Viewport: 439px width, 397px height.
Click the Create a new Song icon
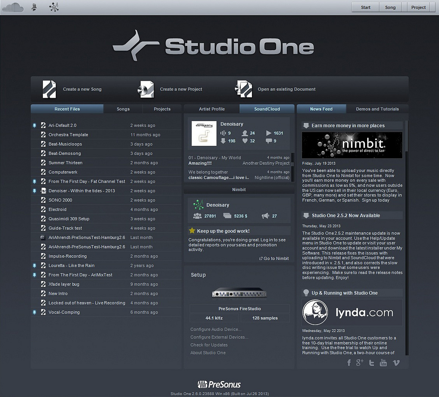[x=49, y=89]
